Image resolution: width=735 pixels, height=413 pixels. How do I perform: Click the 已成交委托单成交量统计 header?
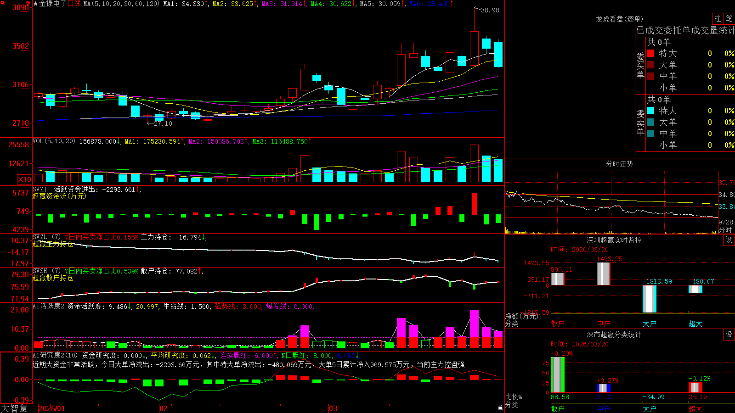click(685, 31)
